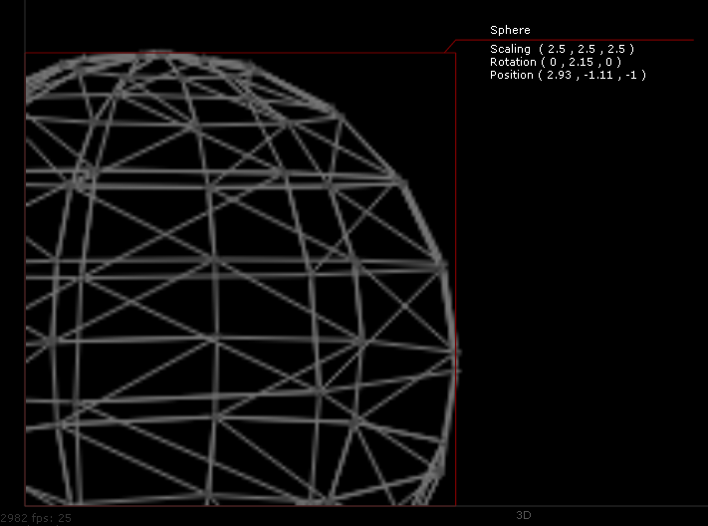The height and width of the screenshot is (526, 708).
Task: Click the red bounding box right edge
Action: pyautogui.click(x=456, y=199)
